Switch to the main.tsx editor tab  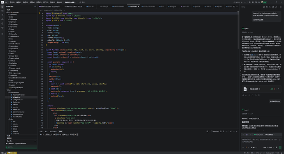click(90, 7)
